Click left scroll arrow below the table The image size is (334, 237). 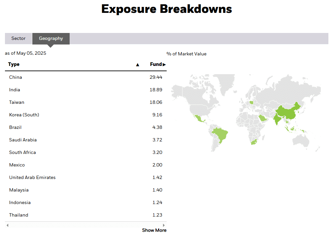(7, 225)
